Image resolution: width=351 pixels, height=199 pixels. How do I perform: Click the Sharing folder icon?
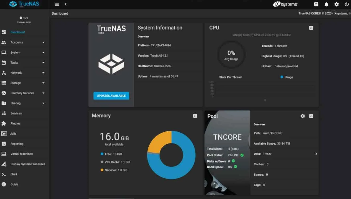click(4, 103)
